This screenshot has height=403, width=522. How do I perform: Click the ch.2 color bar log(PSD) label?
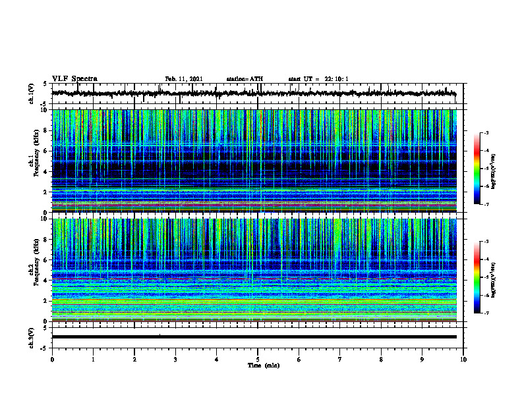494,280
